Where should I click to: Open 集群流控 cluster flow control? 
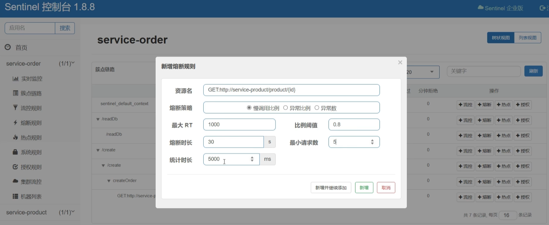(x=27, y=182)
